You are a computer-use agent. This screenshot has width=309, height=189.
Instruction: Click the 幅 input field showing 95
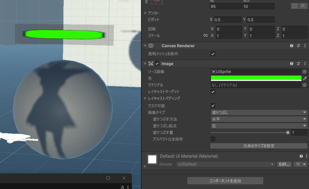[225, 6]
